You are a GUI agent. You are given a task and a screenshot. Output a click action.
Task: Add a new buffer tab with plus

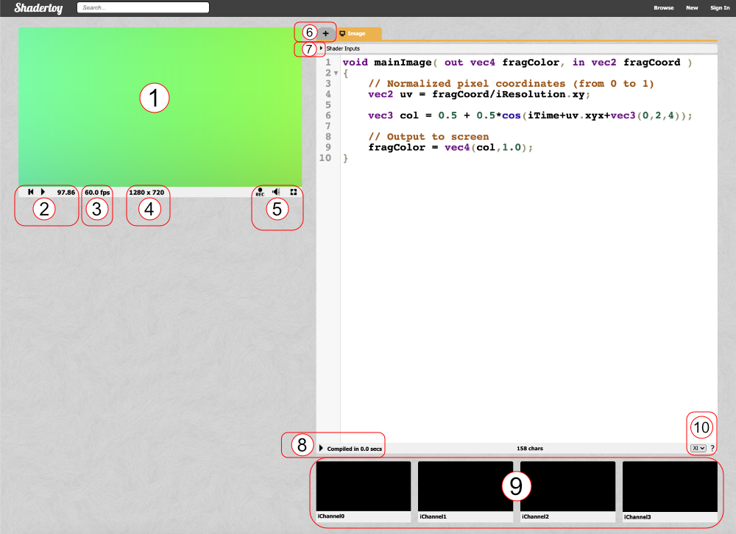(326, 33)
